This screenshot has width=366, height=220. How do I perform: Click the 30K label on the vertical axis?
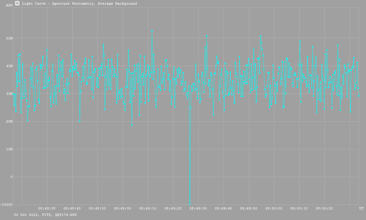pos(9,94)
